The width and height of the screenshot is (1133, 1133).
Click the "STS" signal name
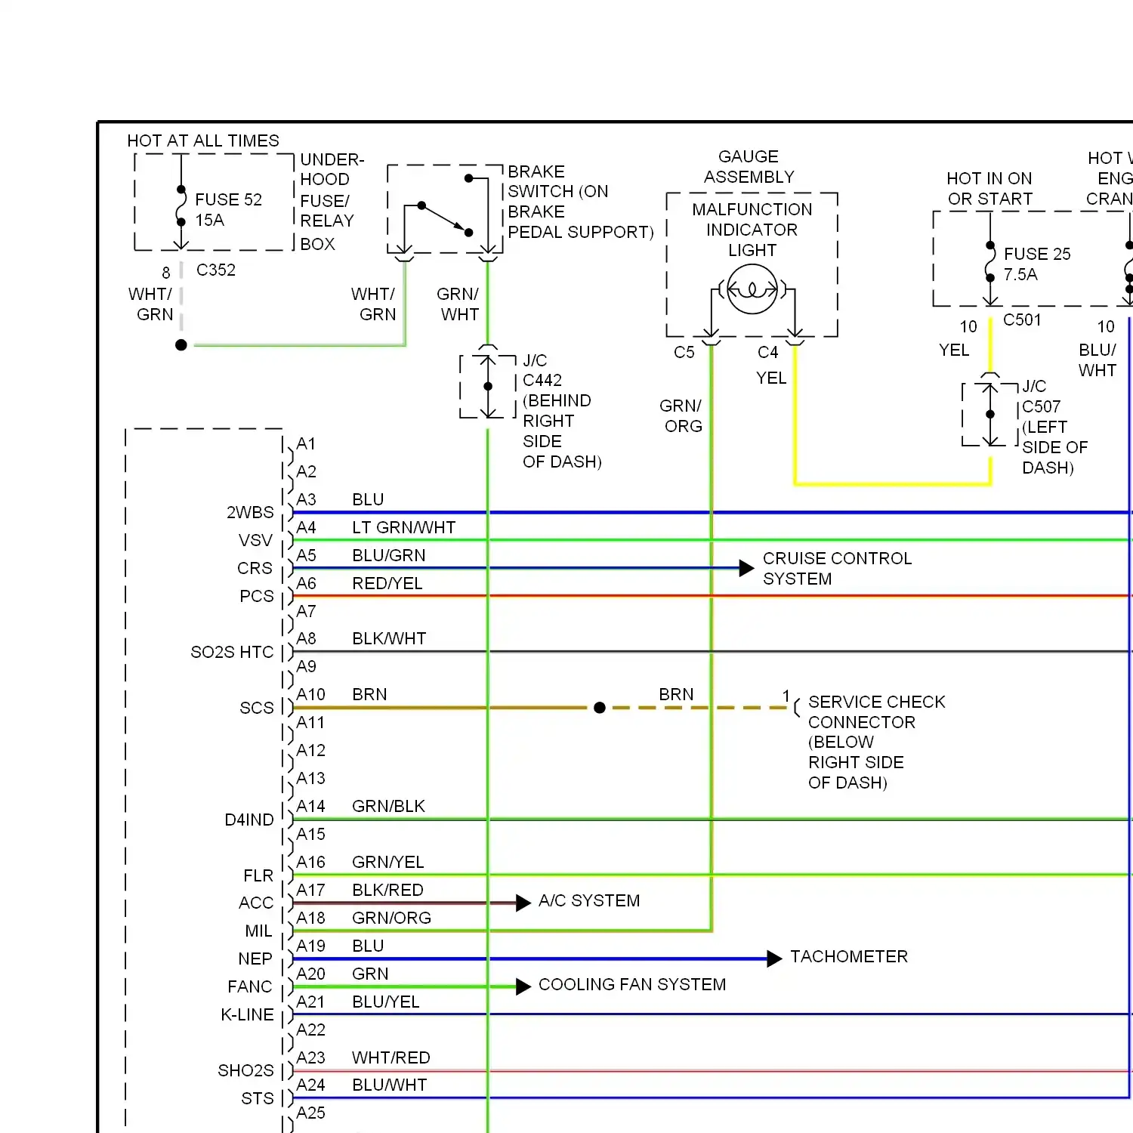258,1098
